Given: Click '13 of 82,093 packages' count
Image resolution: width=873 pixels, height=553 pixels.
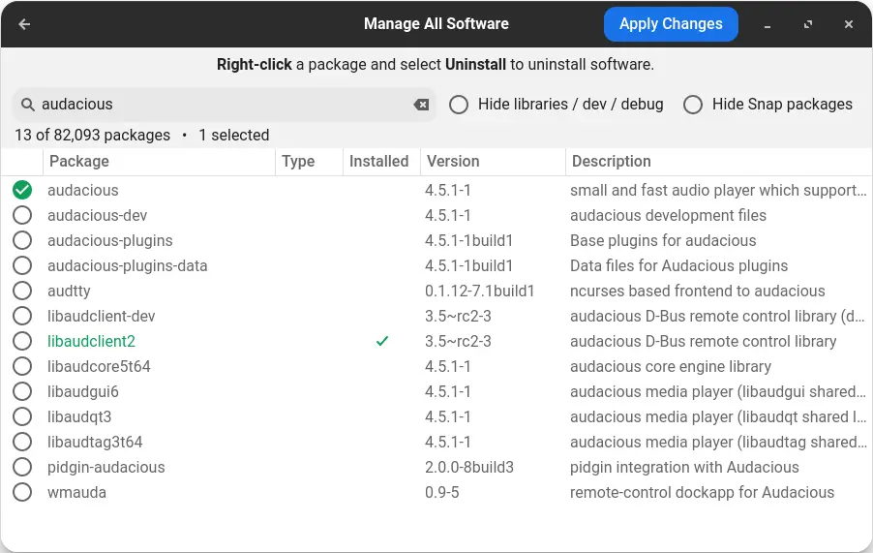Looking at the screenshot, I should pyautogui.click(x=92, y=136).
